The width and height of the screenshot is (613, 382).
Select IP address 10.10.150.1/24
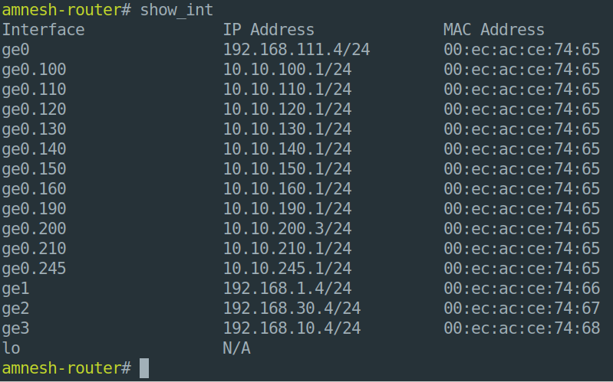(287, 169)
